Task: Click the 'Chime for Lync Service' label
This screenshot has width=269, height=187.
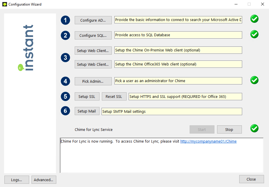Action: coord(94,130)
